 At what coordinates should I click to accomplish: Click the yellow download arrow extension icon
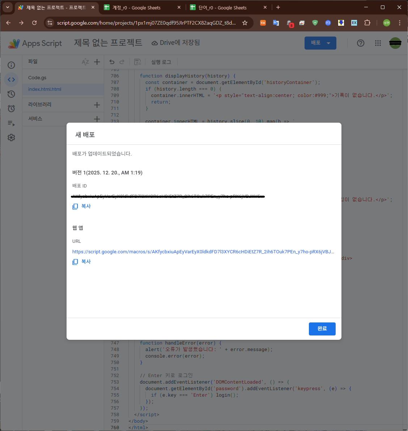(x=341, y=23)
